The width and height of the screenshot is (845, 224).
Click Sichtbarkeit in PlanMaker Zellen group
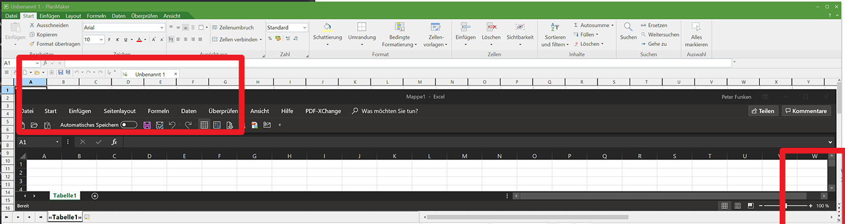click(520, 34)
